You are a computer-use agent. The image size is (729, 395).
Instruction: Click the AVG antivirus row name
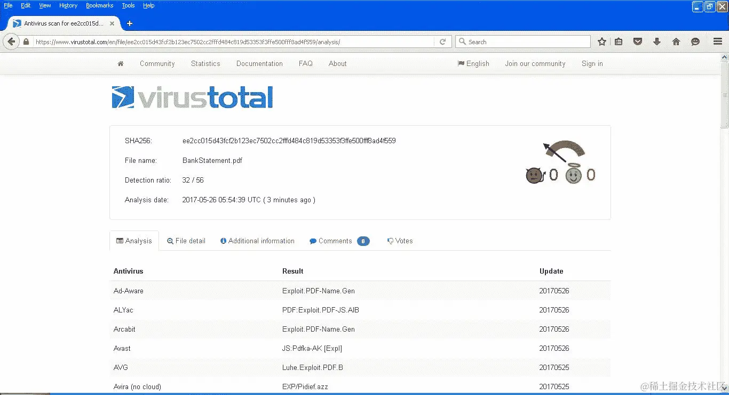tap(121, 367)
